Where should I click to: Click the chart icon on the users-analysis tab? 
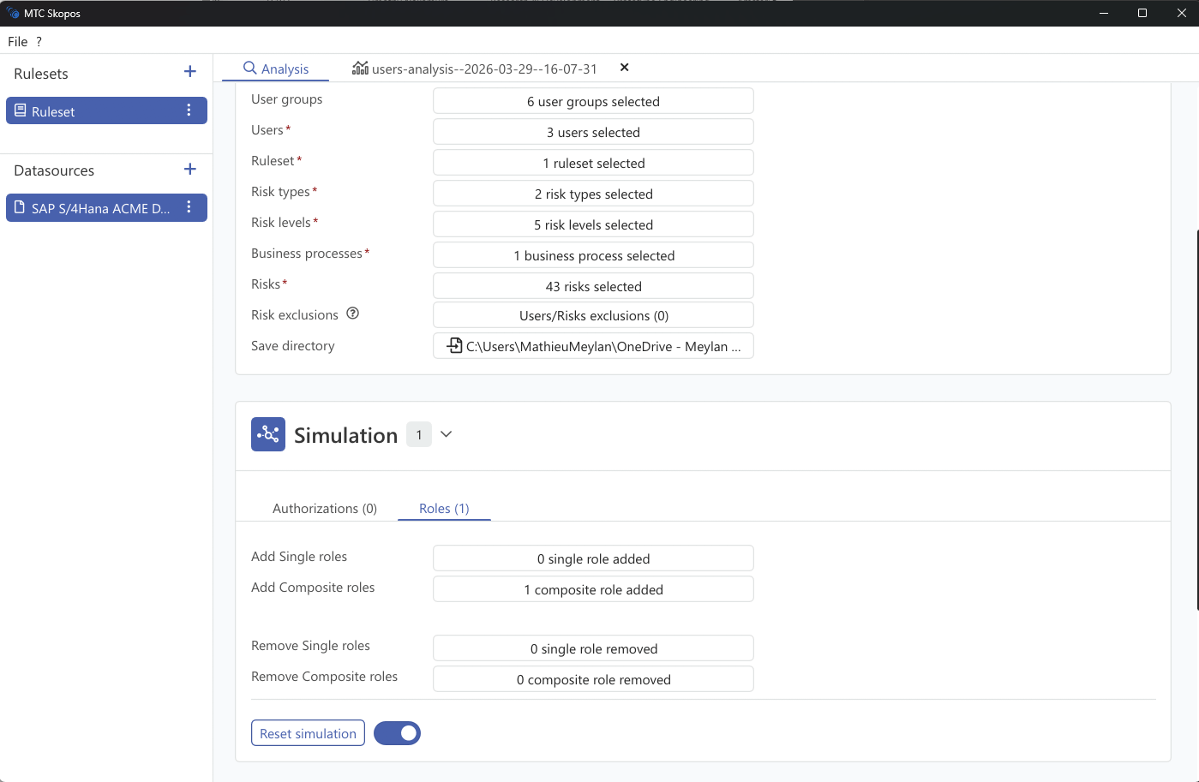coord(360,69)
